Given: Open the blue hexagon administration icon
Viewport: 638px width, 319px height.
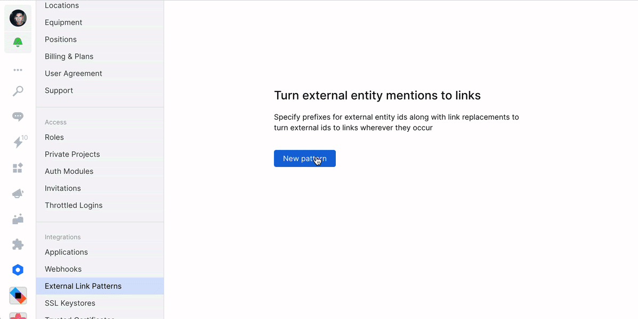Looking at the screenshot, I should pos(18,270).
